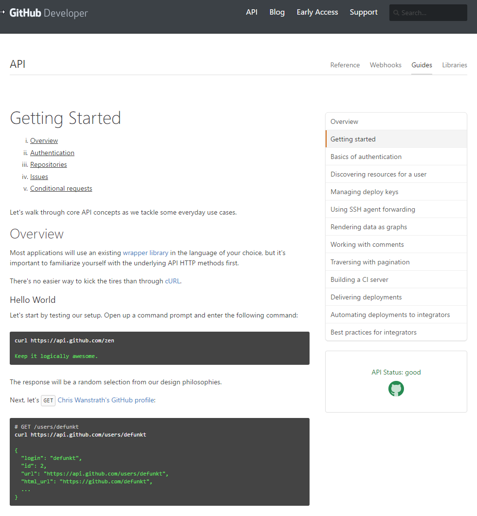
Task: Open the Blog header link
Action: click(x=277, y=12)
